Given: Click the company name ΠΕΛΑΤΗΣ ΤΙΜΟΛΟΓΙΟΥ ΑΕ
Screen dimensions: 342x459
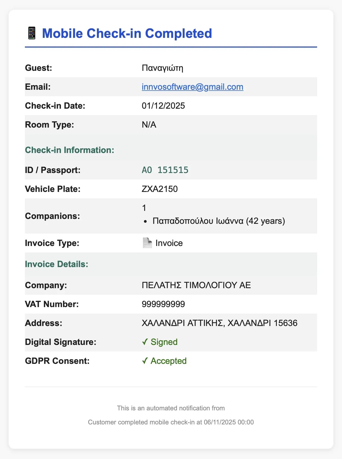Looking at the screenshot, I should pos(196,285).
